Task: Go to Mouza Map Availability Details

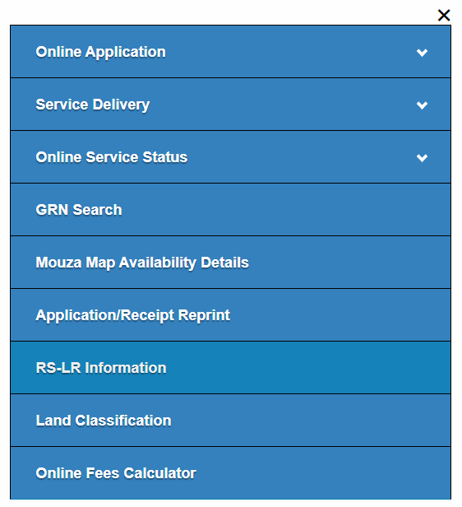Action: pos(230,263)
